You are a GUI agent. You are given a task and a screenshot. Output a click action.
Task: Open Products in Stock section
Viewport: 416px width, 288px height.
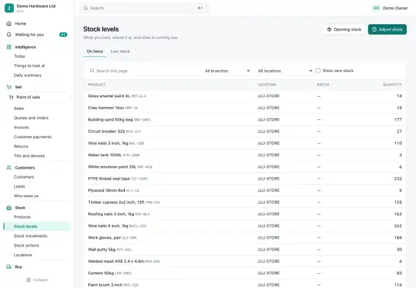tap(22, 217)
